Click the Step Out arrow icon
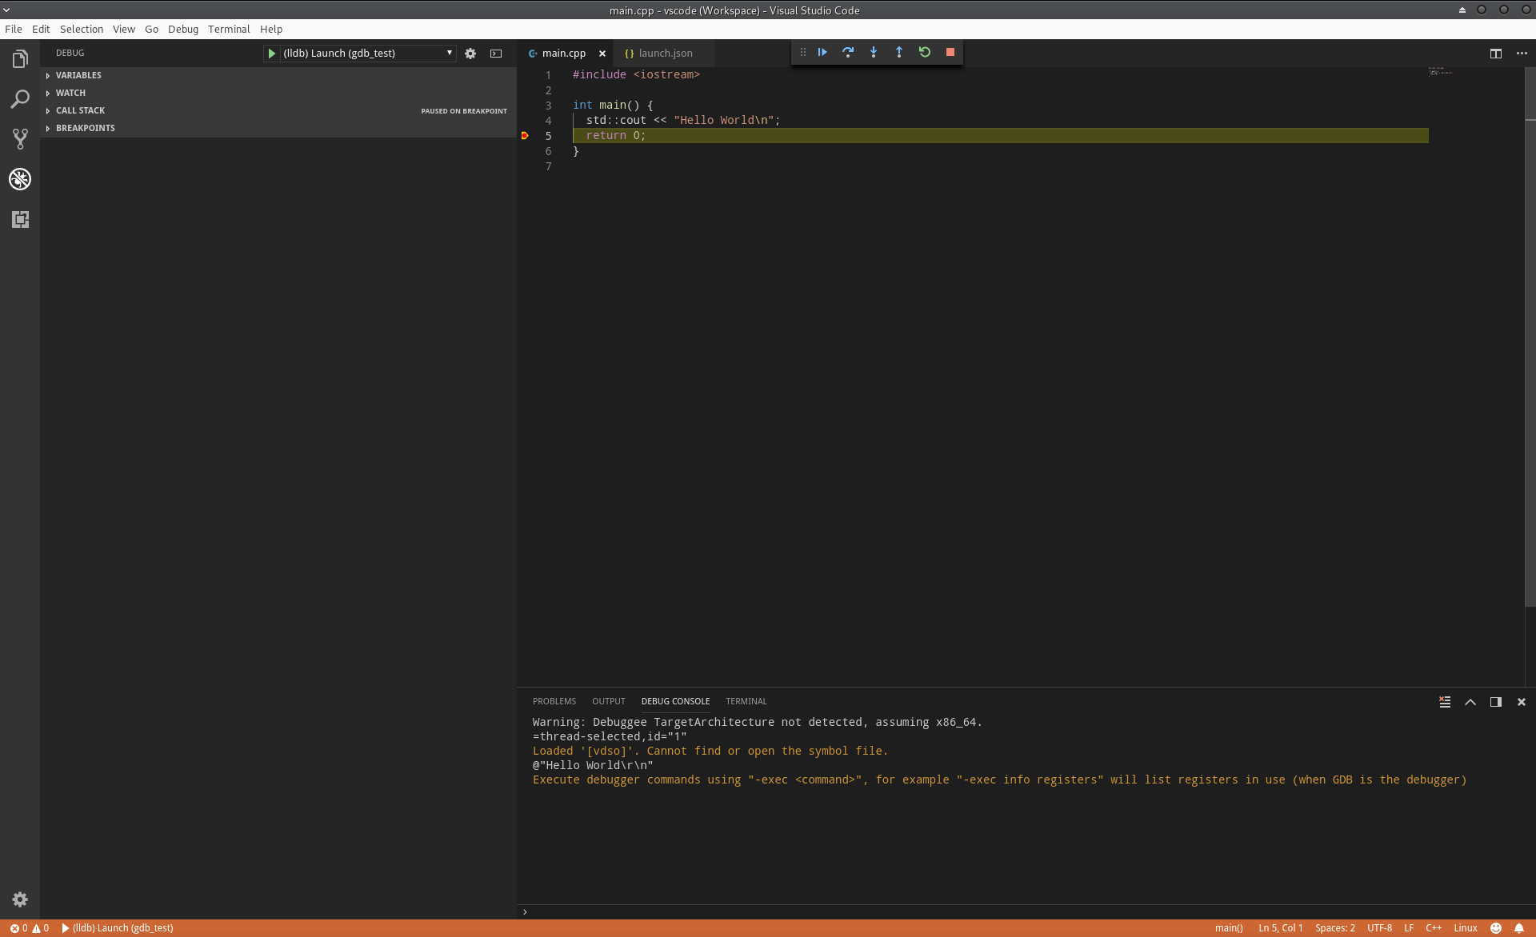Image resolution: width=1536 pixels, height=937 pixels. pos(899,52)
